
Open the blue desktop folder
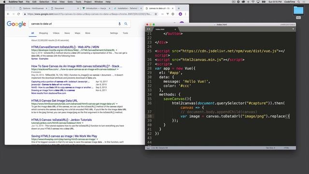[x=298, y=10]
